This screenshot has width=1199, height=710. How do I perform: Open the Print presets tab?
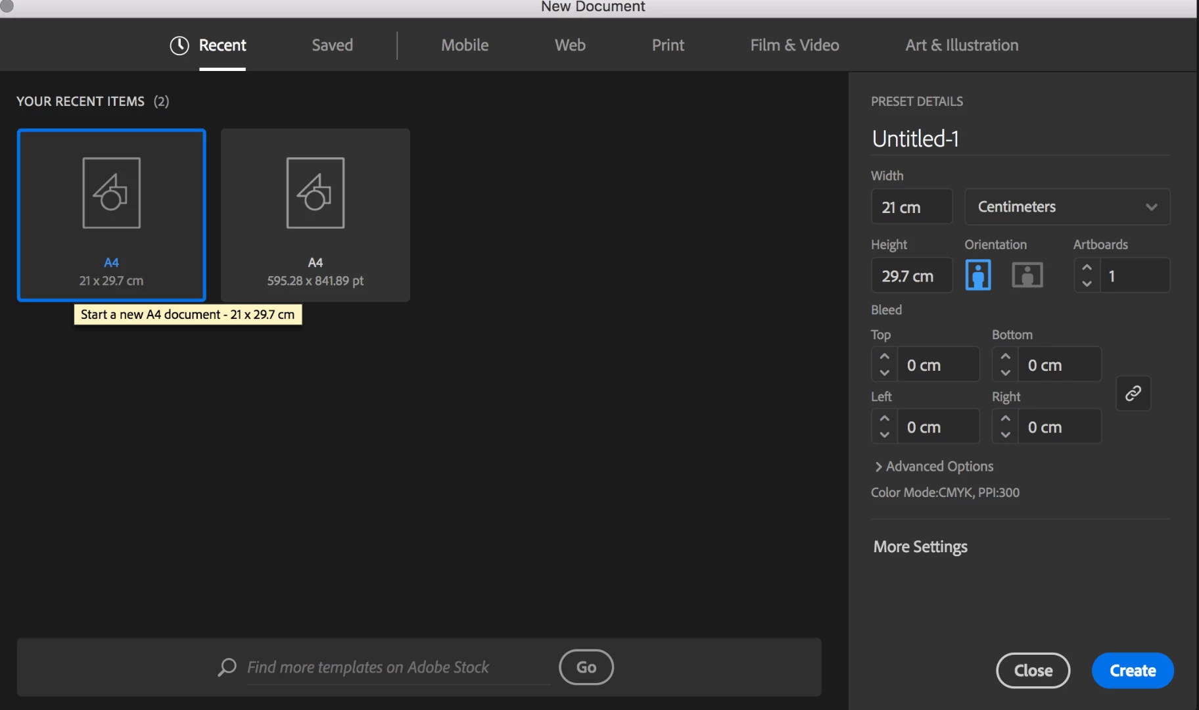pyautogui.click(x=668, y=45)
